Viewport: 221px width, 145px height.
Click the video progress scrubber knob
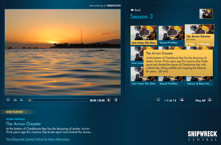[30, 100]
